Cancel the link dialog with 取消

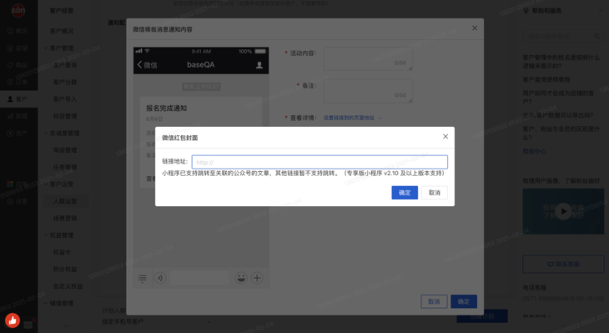coord(434,193)
